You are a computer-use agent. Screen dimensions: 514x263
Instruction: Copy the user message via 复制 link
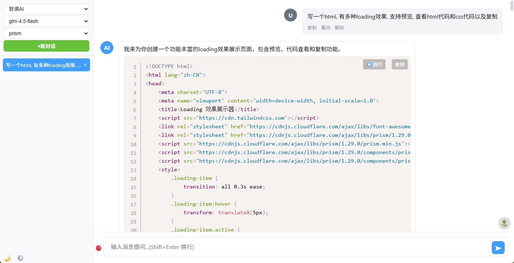[x=312, y=28]
